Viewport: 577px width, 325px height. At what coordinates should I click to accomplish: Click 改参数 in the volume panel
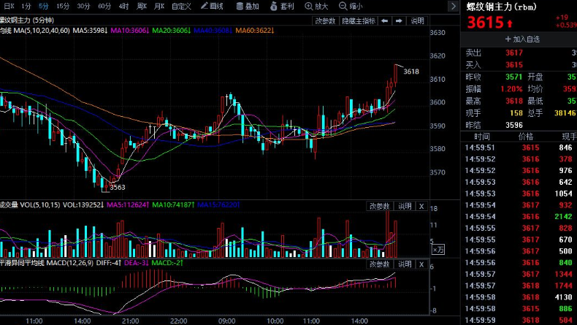pyautogui.click(x=379, y=206)
